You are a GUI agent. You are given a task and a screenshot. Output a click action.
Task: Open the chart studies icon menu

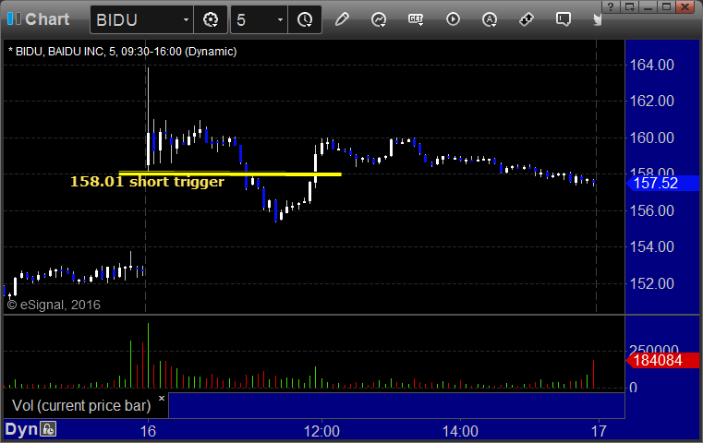pyautogui.click(x=379, y=19)
